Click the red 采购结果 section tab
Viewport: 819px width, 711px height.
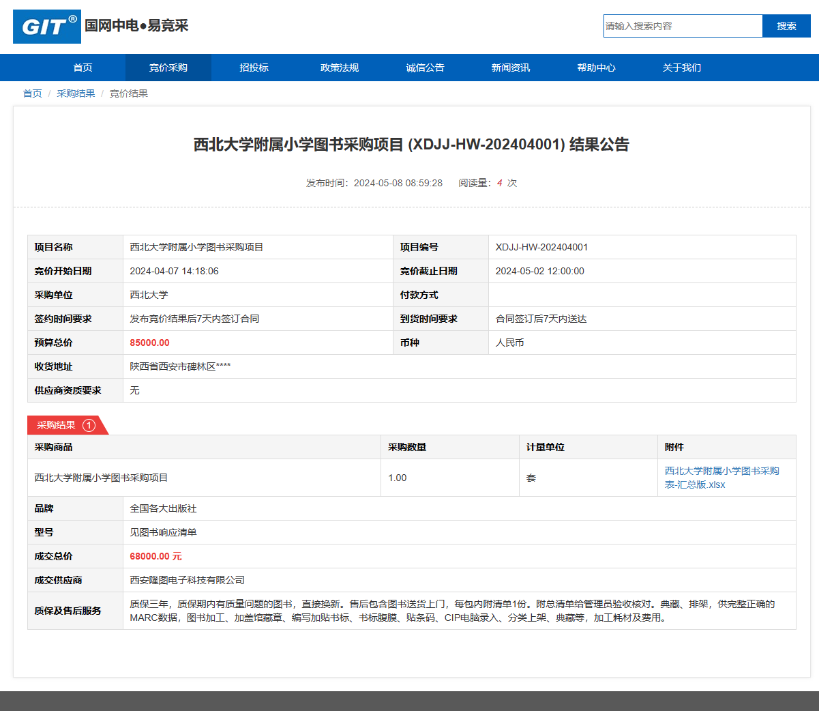(57, 425)
